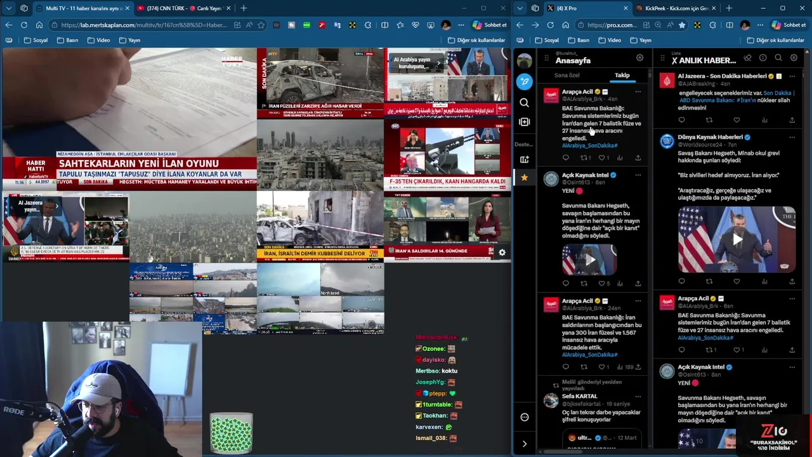Clear the ANLIK HABER column with eraser icon
This screenshot has width=812, height=457.
(x=748, y=58)
